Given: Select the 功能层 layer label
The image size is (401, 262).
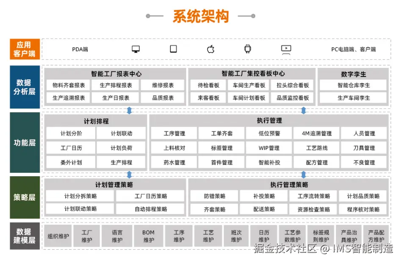Looking at the screenshot, I should [x=25, y=142].
